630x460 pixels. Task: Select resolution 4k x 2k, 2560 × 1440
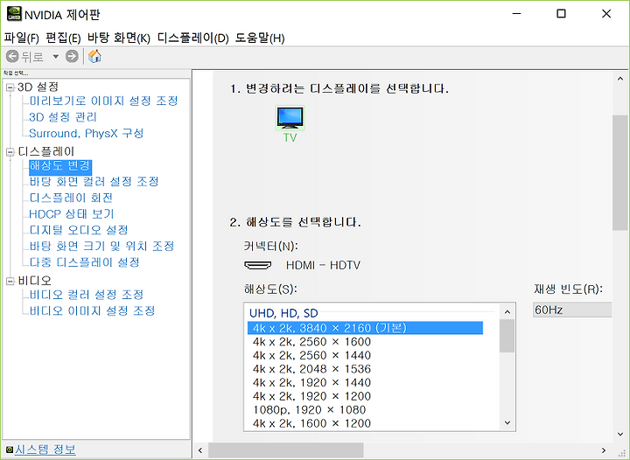point(311,355)
